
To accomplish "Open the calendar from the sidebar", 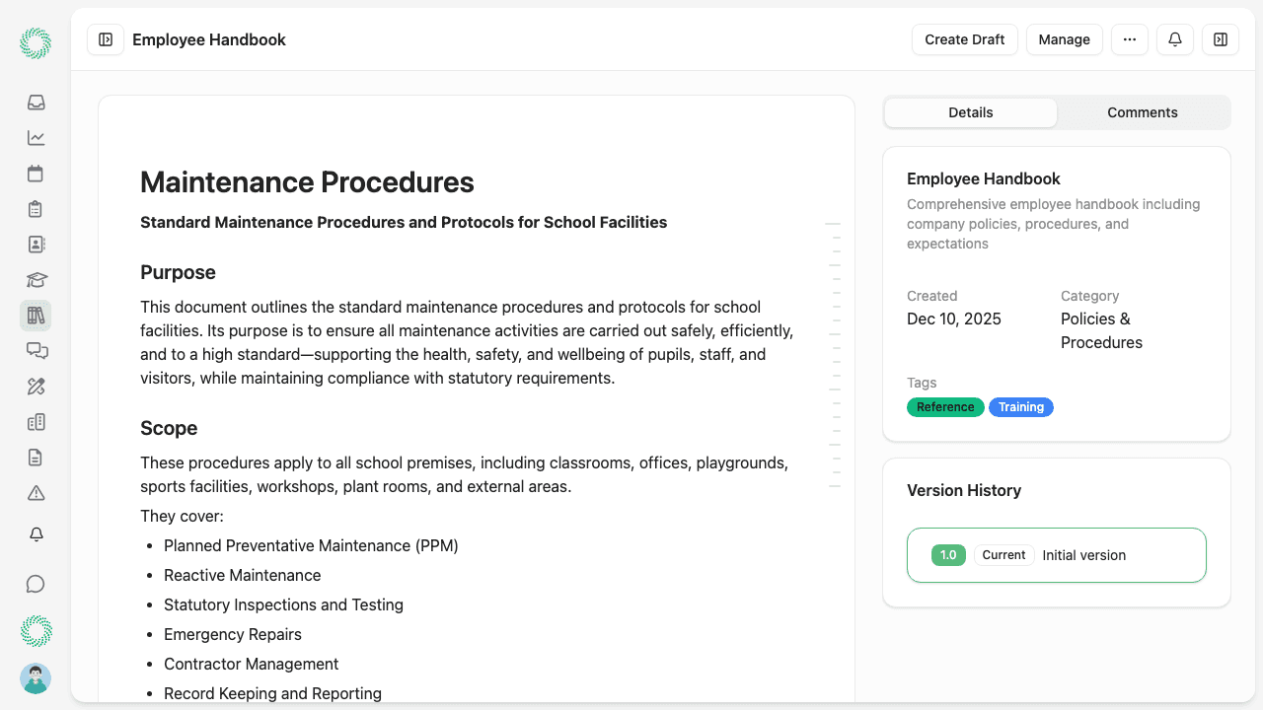I will 36,174.
